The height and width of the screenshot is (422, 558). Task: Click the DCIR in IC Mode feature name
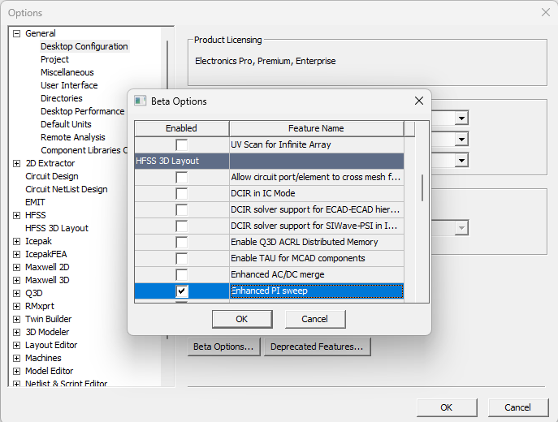click(x=263, y=193)
